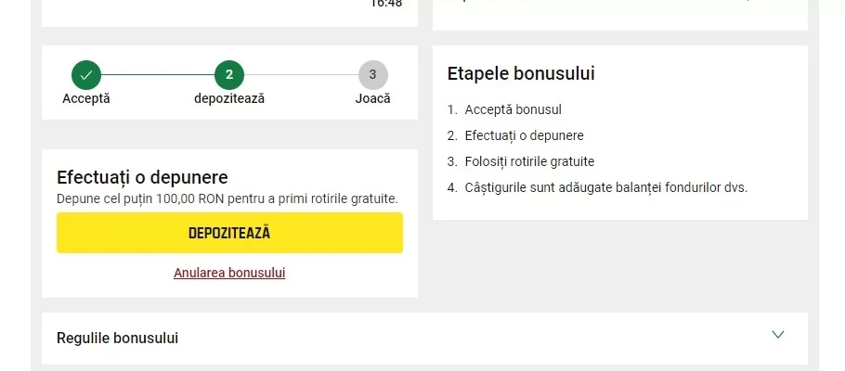This screenshot has width=845, height=371.
Task: Expand the Regulile bonusului chevron
Action: coord(777,335)
